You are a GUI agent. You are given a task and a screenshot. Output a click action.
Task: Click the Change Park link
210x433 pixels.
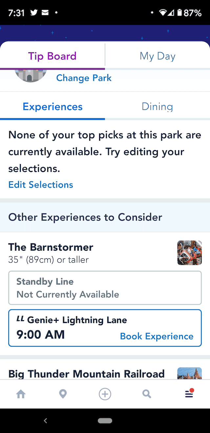click(x=84, y=78)
